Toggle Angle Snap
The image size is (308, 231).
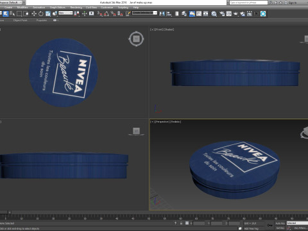(107, 13)
